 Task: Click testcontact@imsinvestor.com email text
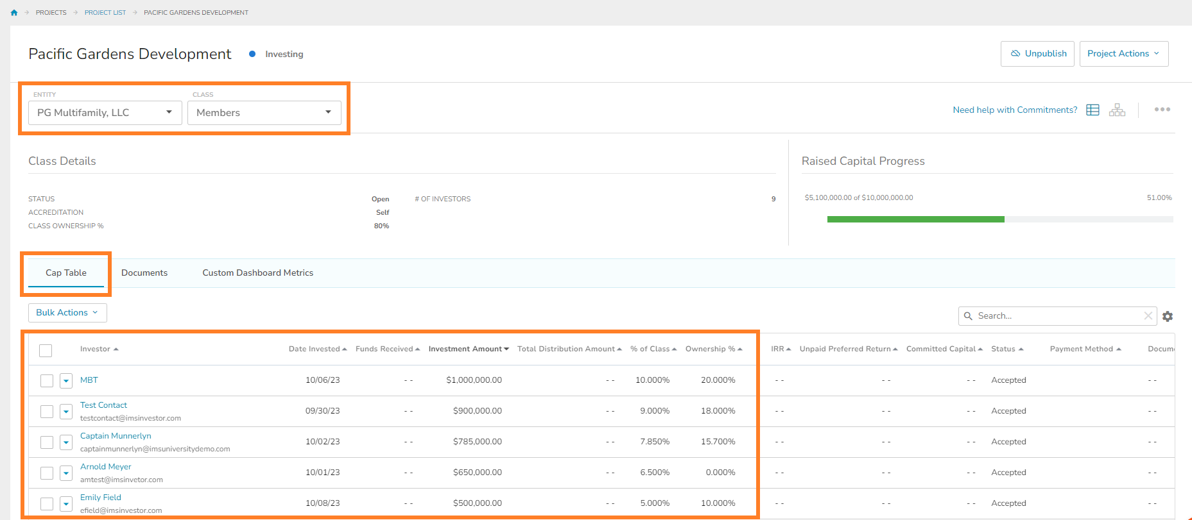tap(130, 418)
